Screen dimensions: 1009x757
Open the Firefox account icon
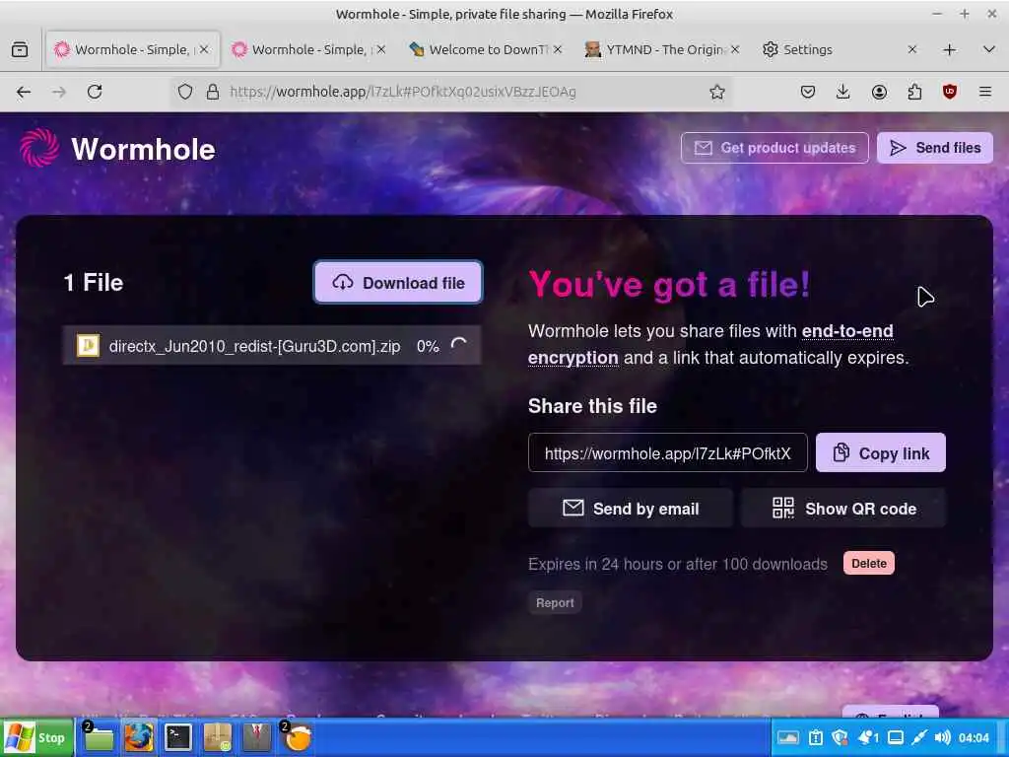click(879, 92)
